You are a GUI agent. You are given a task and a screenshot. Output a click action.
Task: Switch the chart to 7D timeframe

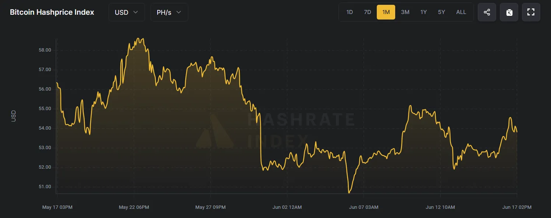click(x=367, y=12)
